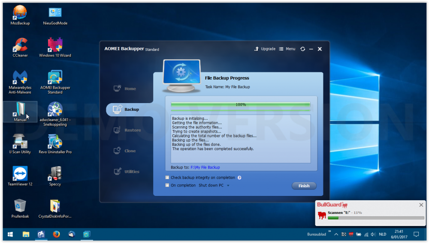Image resolution: width=429 pixels, height=243 pixels.
Task: Select the Malwarebytes Anti-Malware desktop icon
Action: 20,80
